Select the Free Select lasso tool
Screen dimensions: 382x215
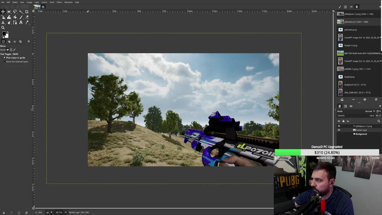click(15, 12)
